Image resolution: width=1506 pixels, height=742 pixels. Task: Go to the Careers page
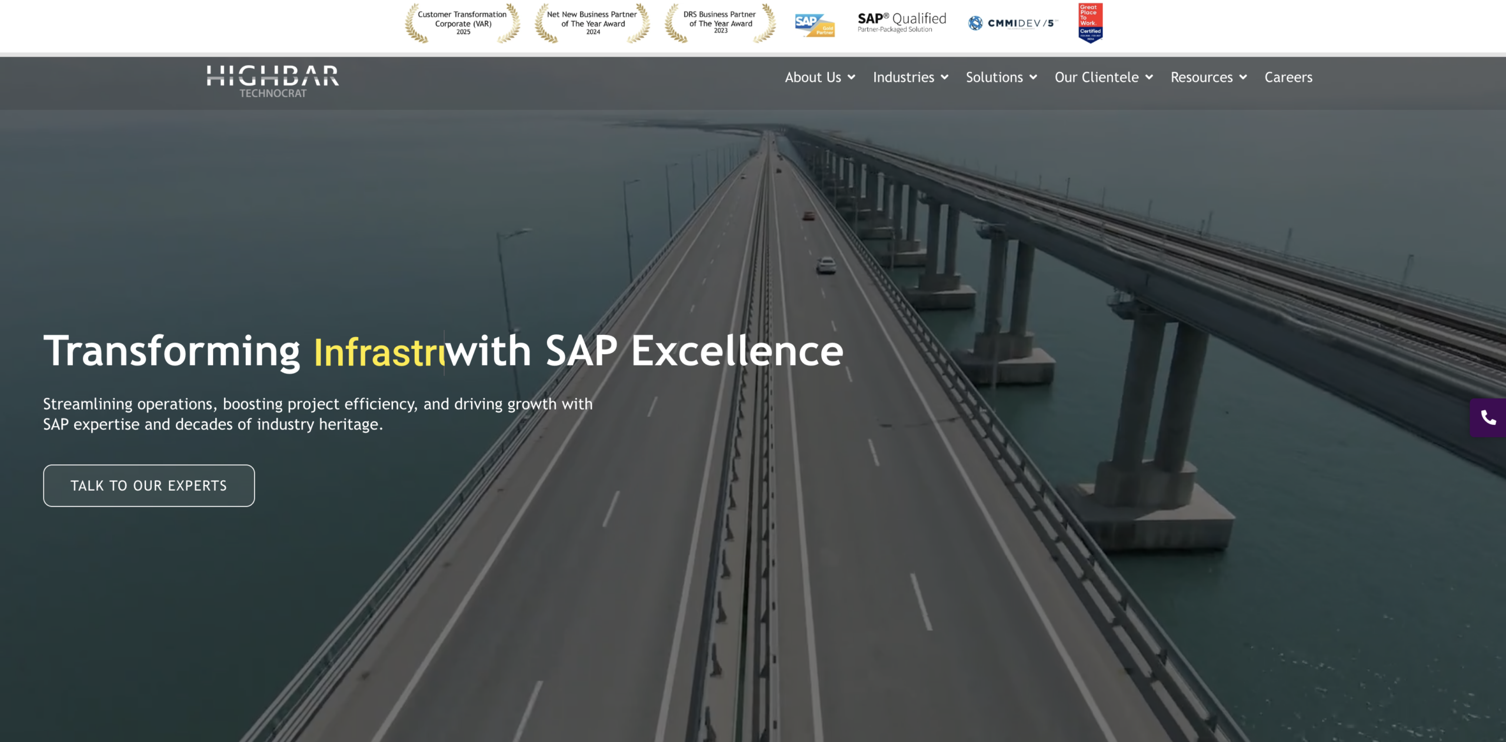tap(1288, 77)
